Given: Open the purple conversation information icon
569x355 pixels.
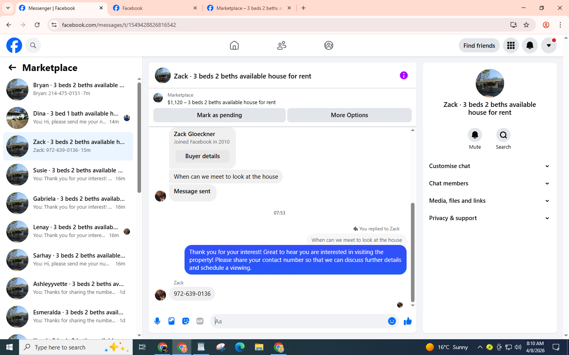Looking at the screenshot, I should point(404,75).
